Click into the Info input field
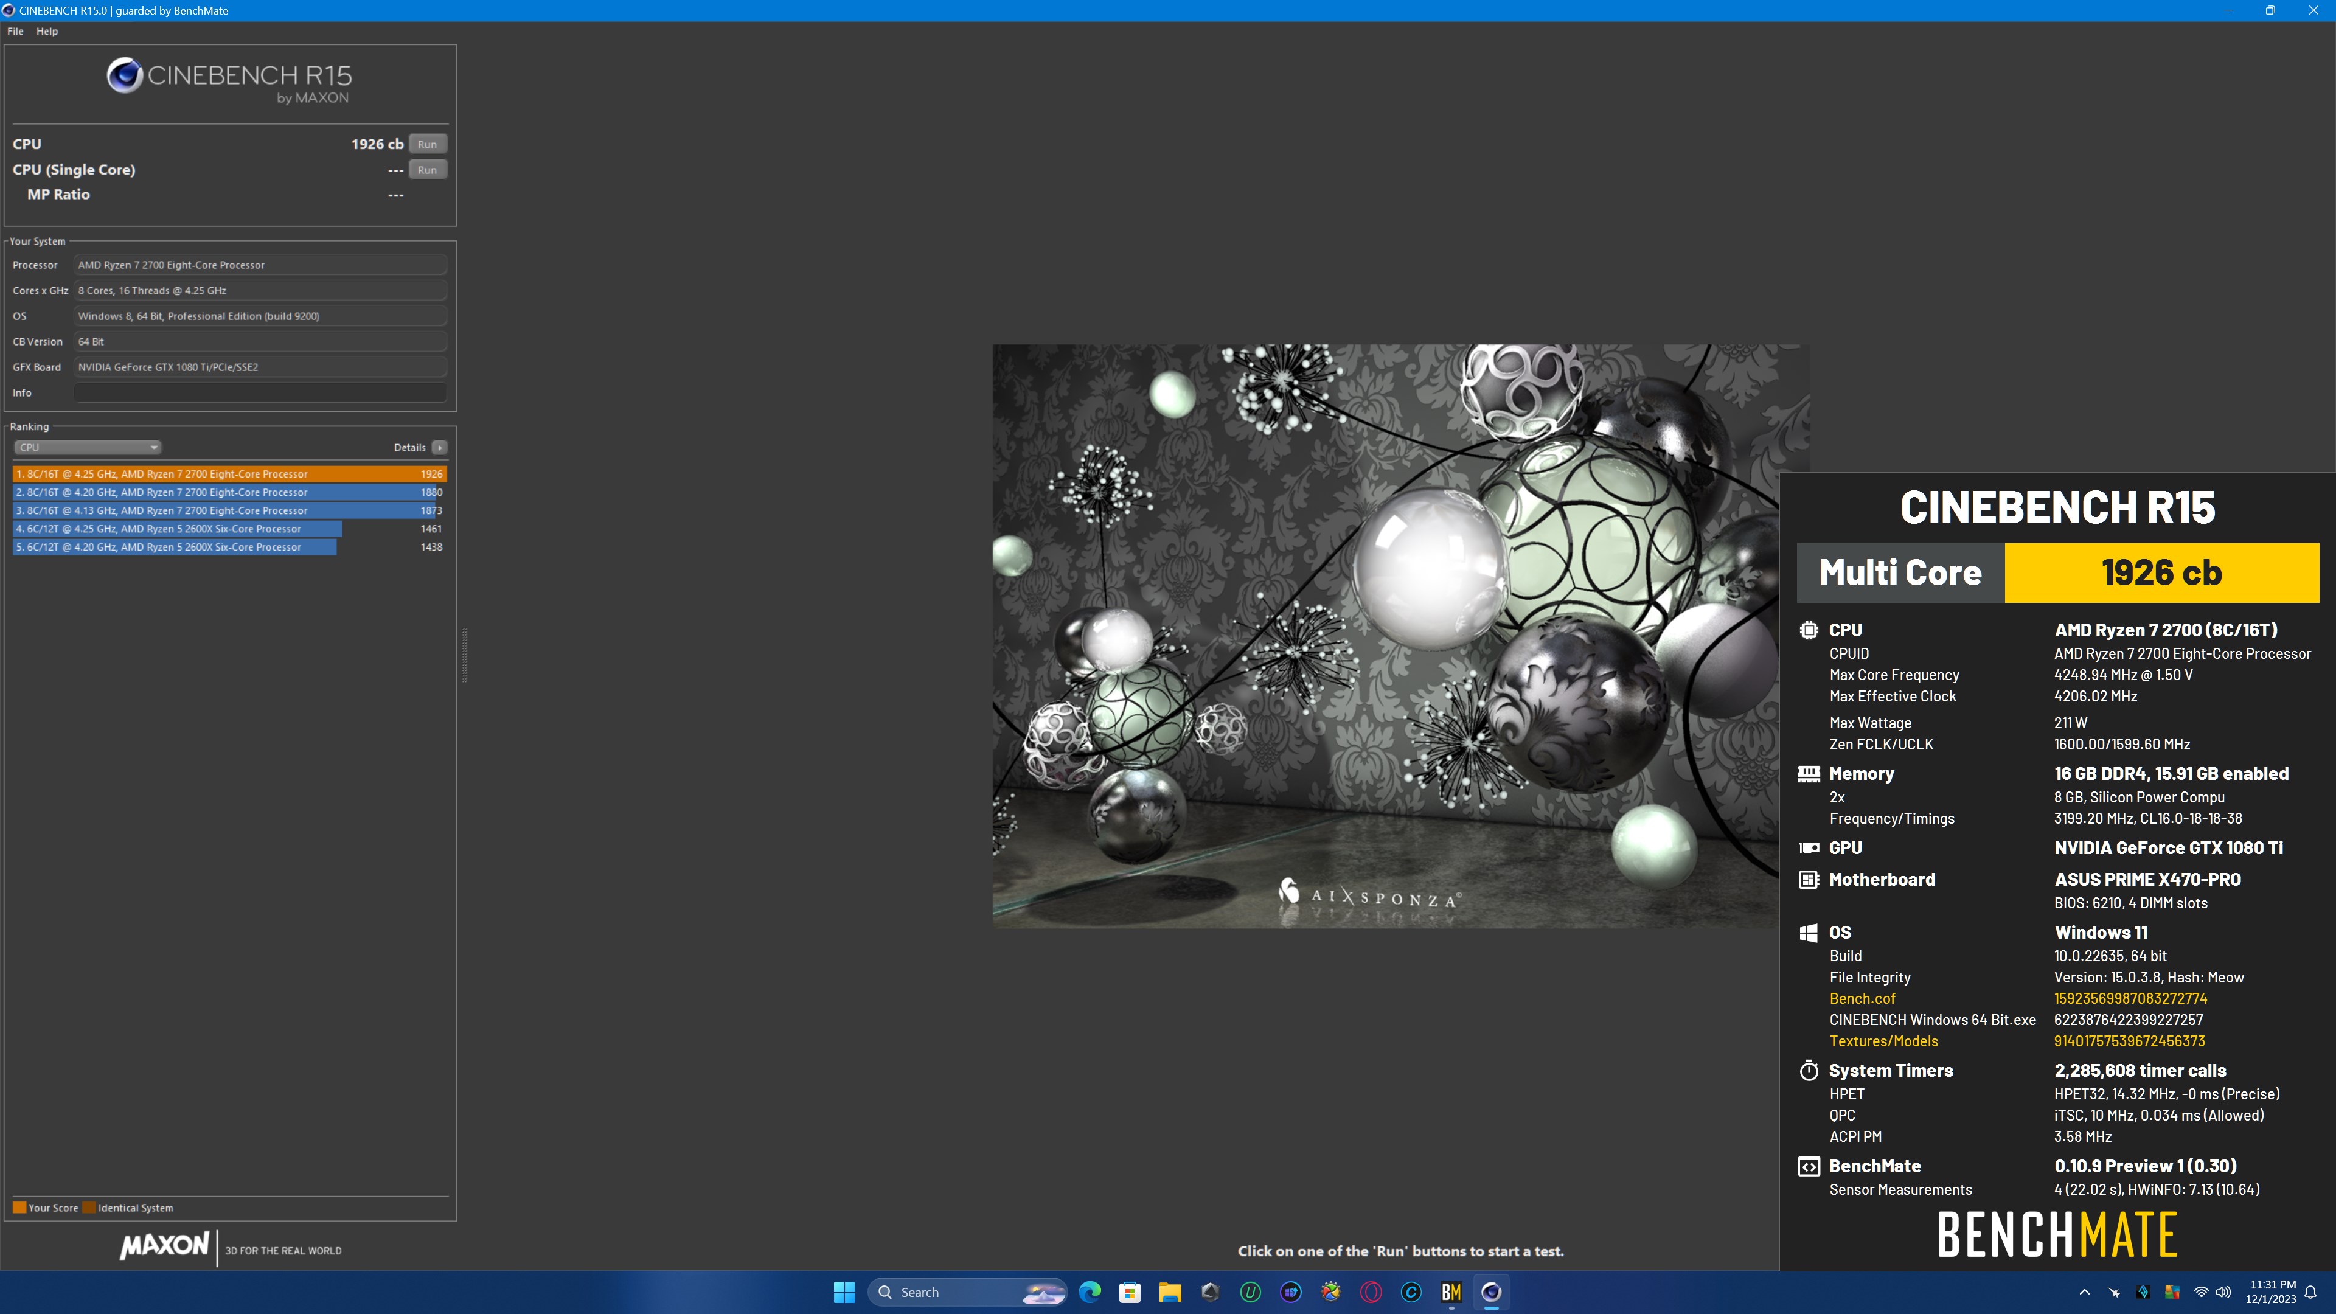Image resolution: width=2336 pixels, height=1314 pixels. [x=260, y=392]
